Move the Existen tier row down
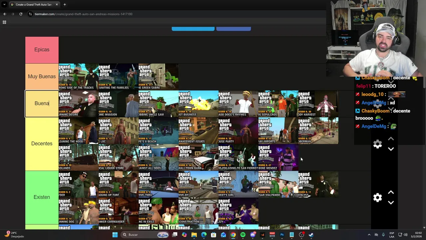426x240 pixels. pos(391,203)
